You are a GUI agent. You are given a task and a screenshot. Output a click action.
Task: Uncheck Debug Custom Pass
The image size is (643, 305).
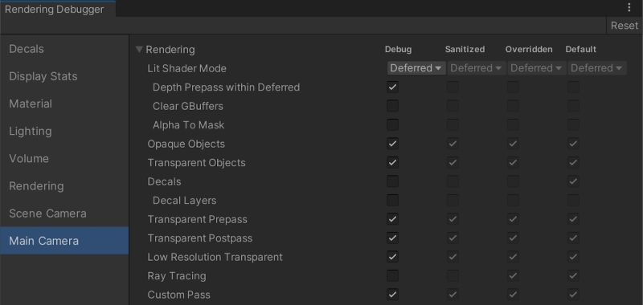click(x=392, y=294)
